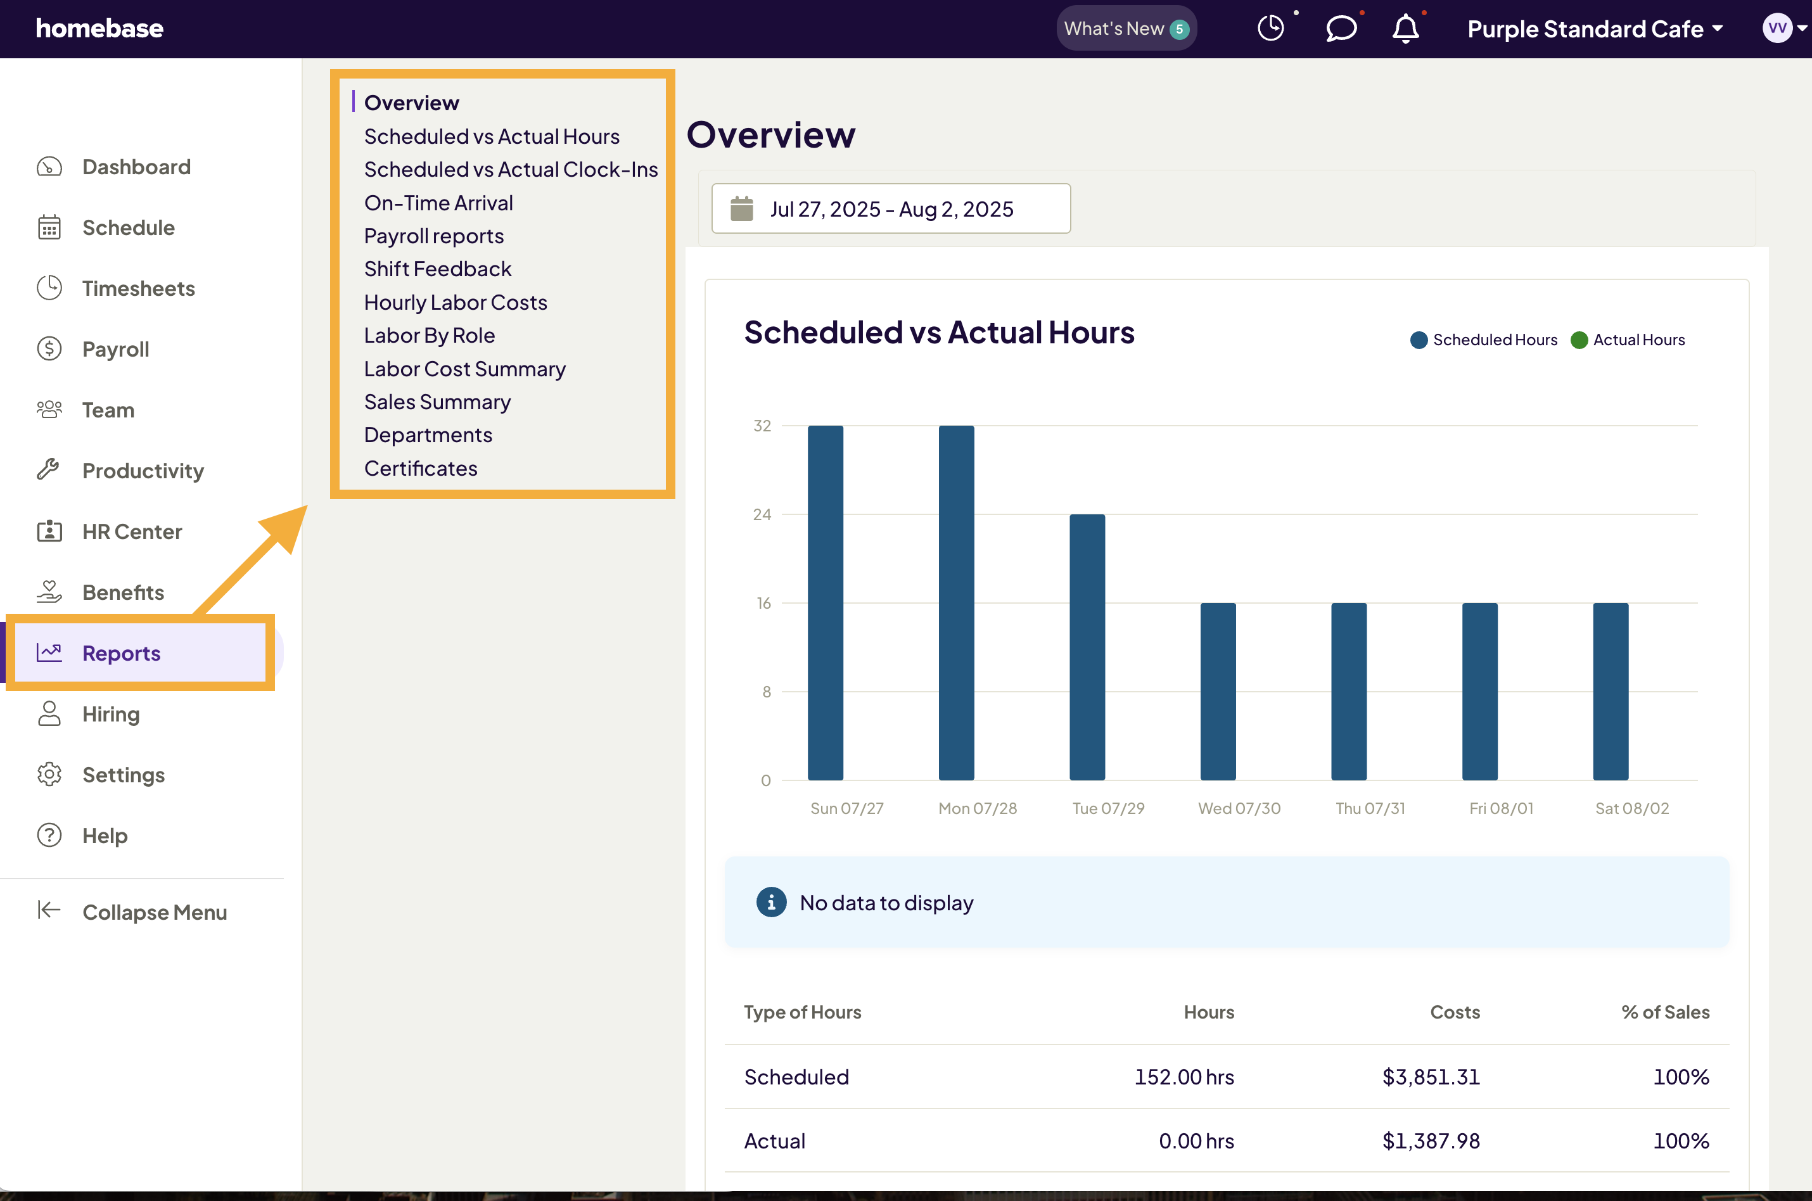
Task: Open Payroll via the dollar sign icon
Action: (x=49, y=348)
